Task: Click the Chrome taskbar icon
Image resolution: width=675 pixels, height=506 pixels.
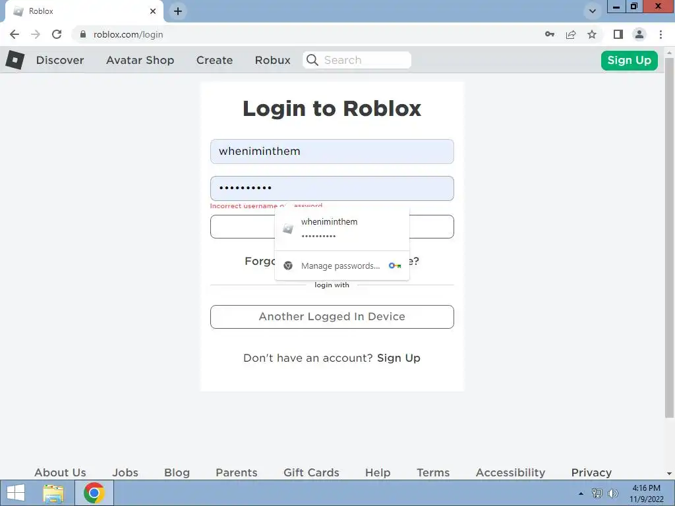Action: pyautogui.click(x=94, y=493)
